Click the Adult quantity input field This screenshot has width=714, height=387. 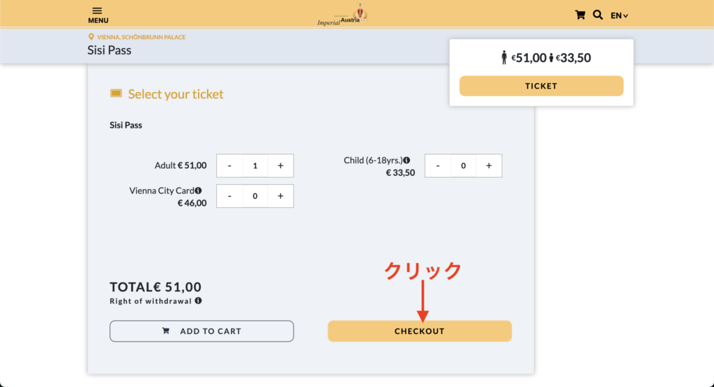pyautogui.click(x=255, y=166)
